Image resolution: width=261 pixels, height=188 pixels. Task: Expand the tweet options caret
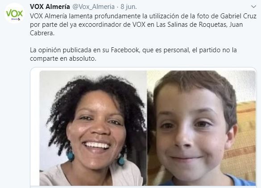click(x=253, y=7)
